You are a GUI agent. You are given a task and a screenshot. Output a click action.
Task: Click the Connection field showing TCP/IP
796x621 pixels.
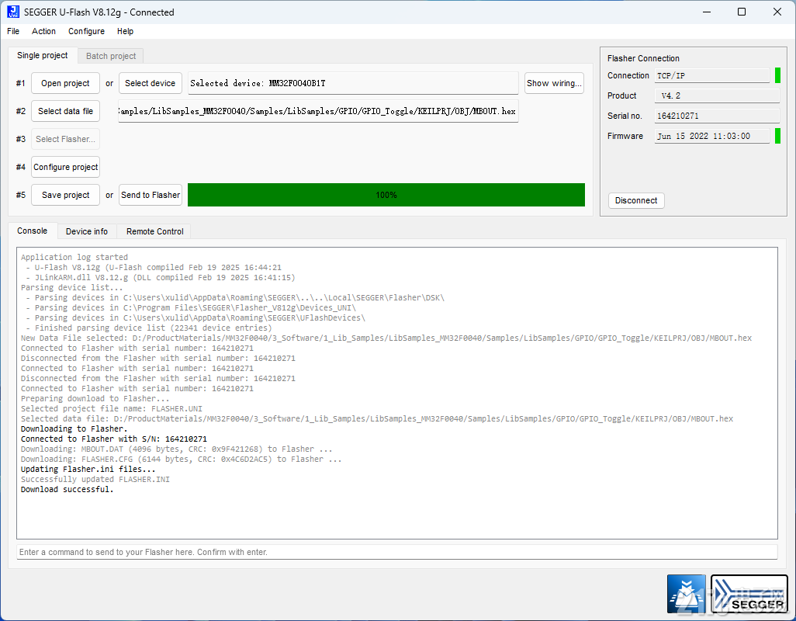(712, 75)
